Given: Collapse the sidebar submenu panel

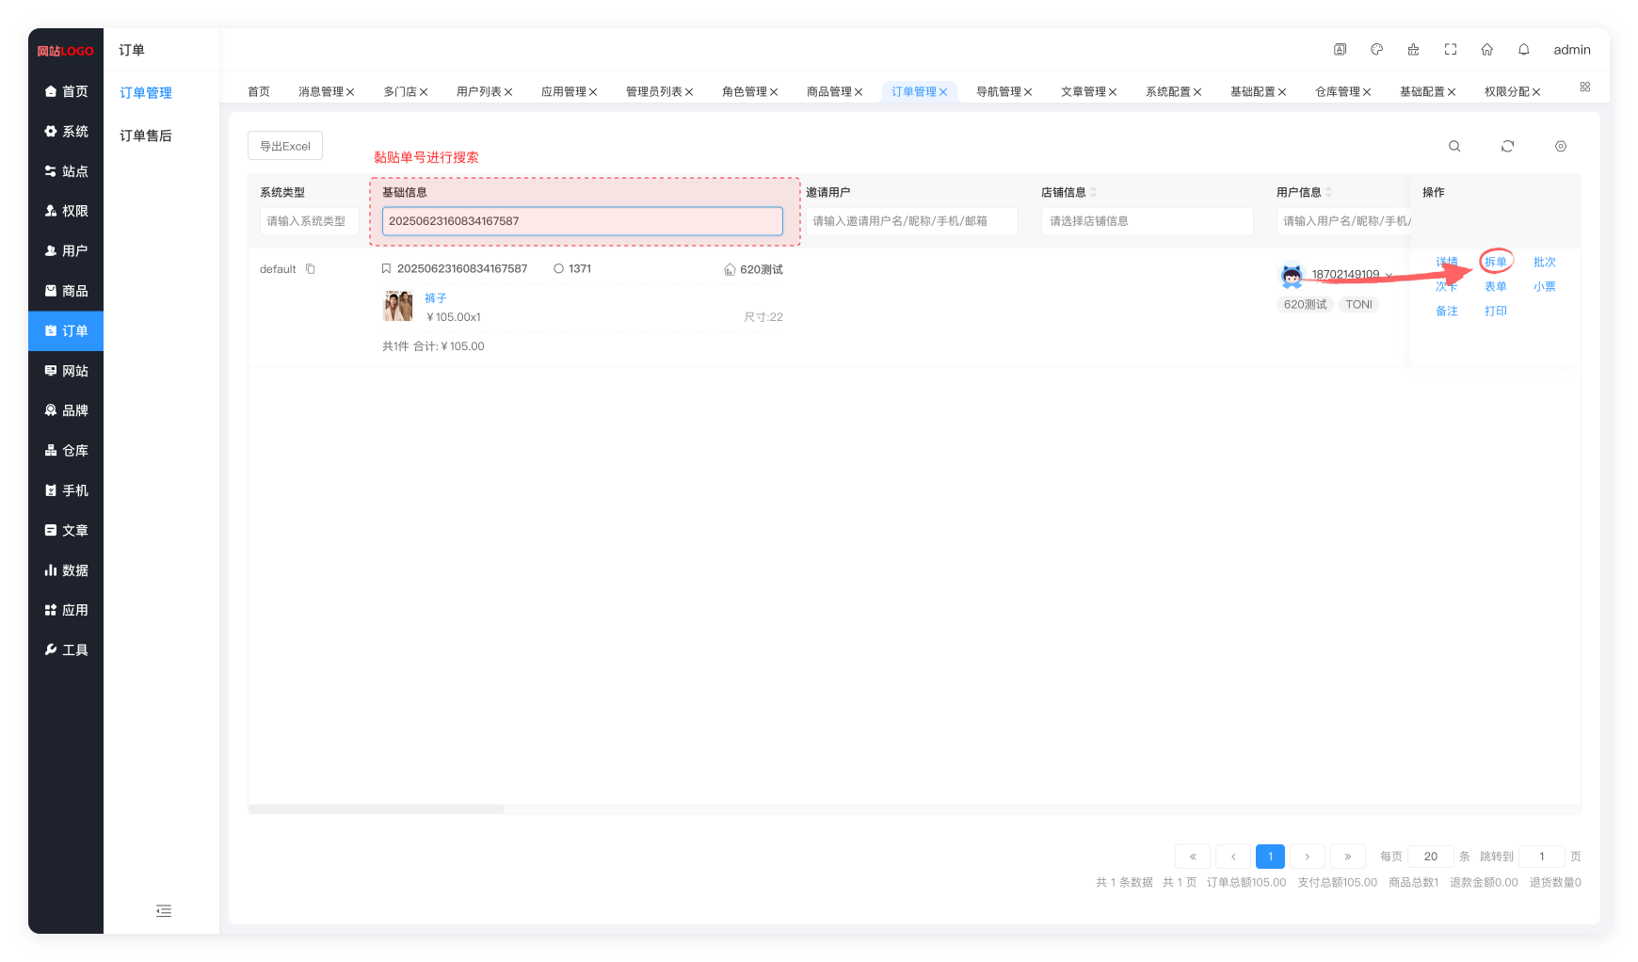Looking at the screenshot, I should [163, 910].
